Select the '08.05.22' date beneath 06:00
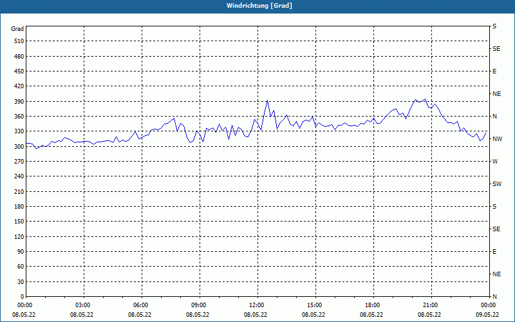The height and width of the screenshot is (322, 515). (x=140, y=315)
